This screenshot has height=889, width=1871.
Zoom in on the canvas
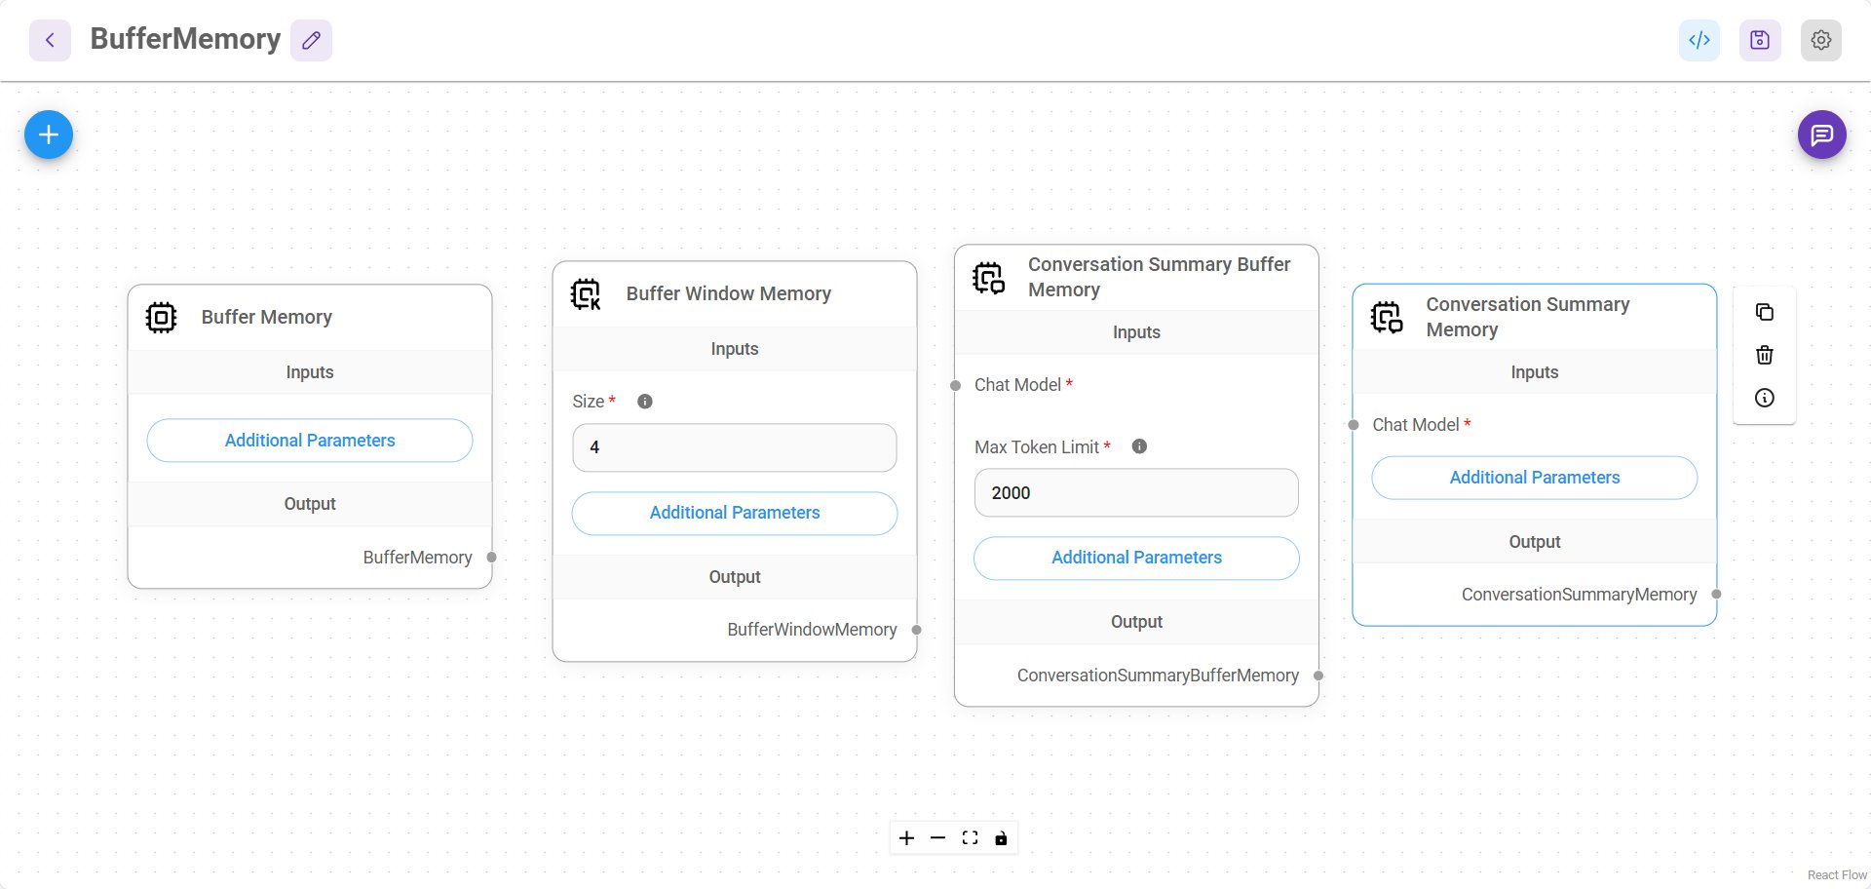(906, 838)
